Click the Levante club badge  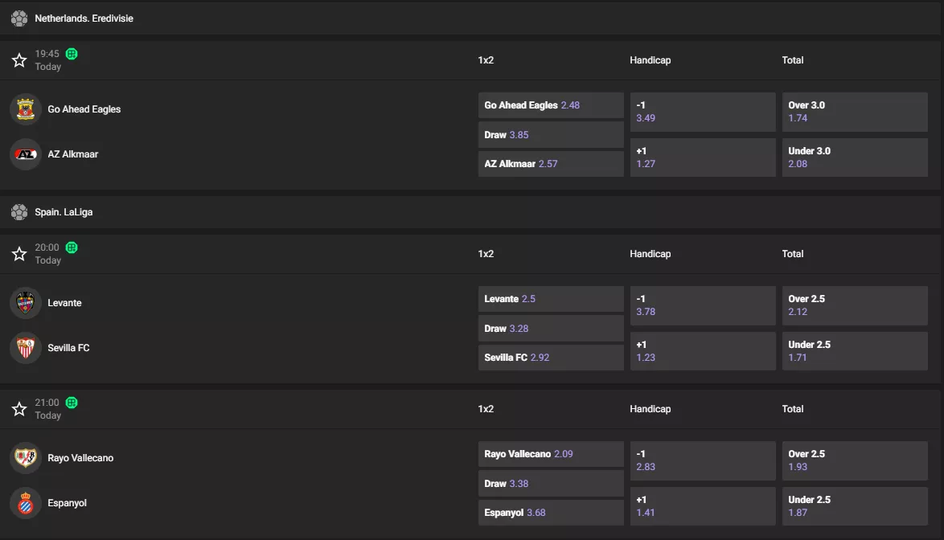(25, 302)
